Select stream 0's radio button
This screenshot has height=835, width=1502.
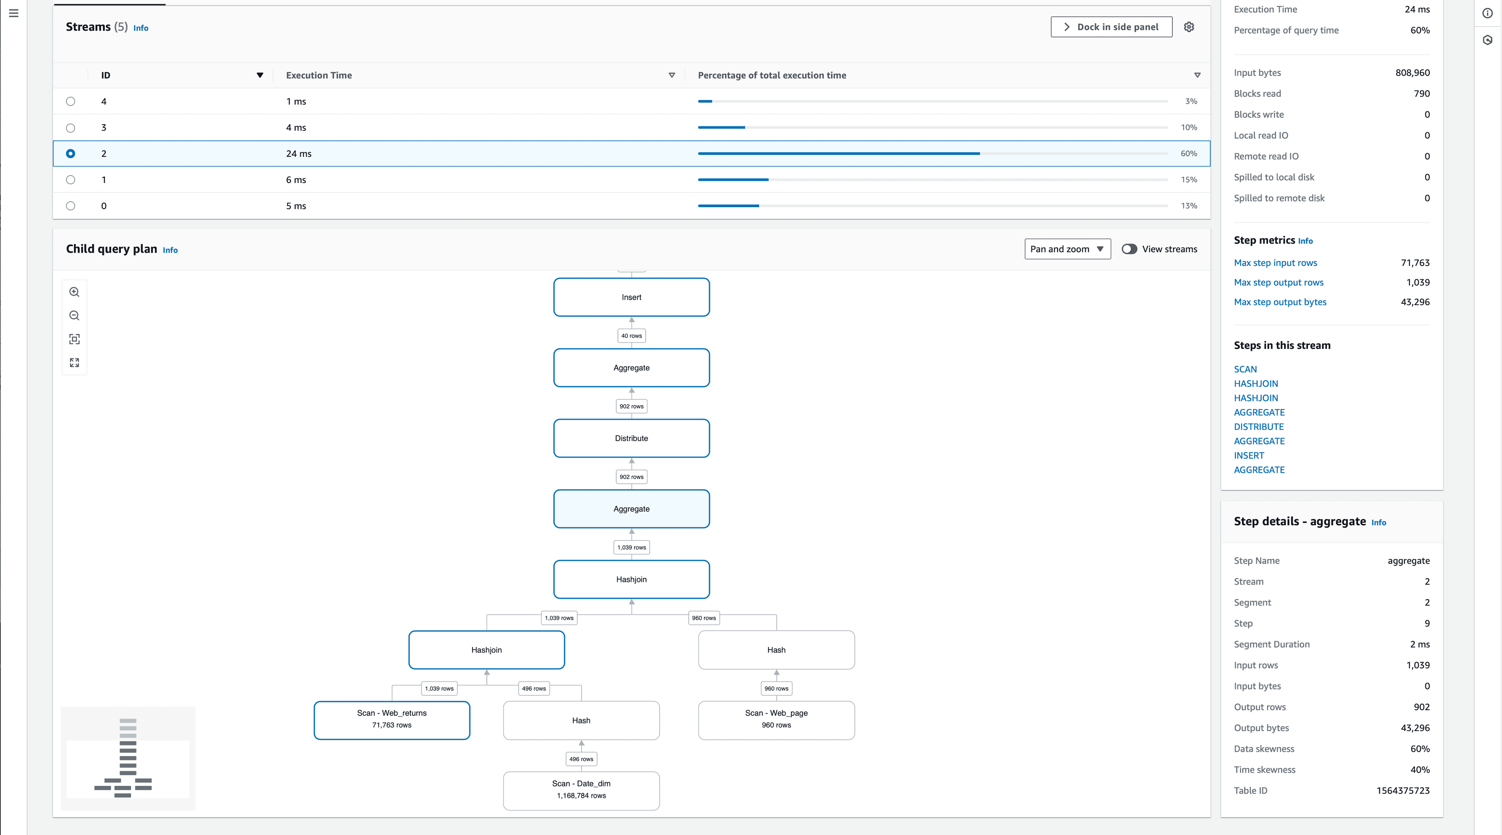click(x=70, y=205)
